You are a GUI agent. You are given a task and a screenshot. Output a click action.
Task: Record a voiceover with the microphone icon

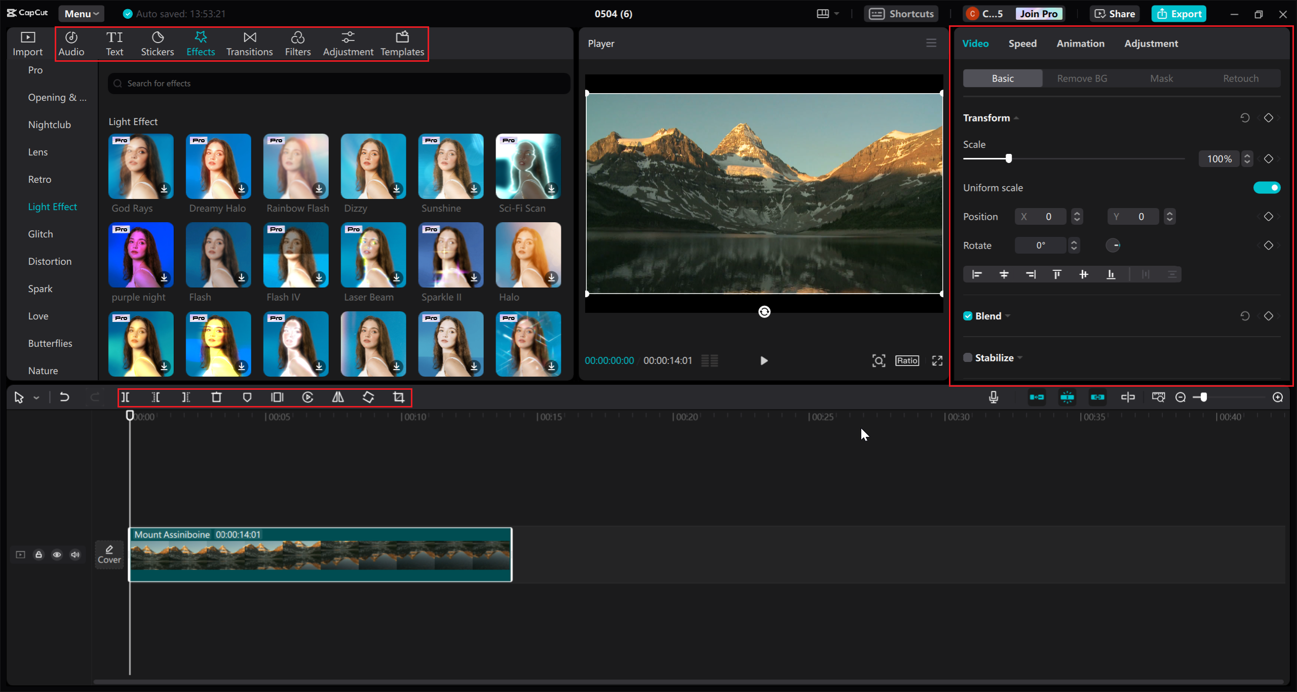994,397
